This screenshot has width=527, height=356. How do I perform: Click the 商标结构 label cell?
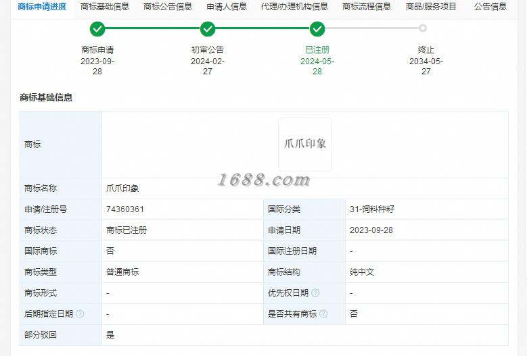click(304, 272)
